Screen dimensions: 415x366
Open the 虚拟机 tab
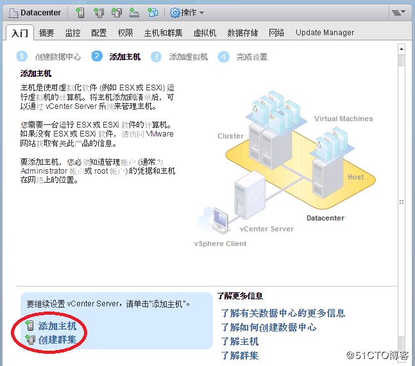click(x=205, y=33)
